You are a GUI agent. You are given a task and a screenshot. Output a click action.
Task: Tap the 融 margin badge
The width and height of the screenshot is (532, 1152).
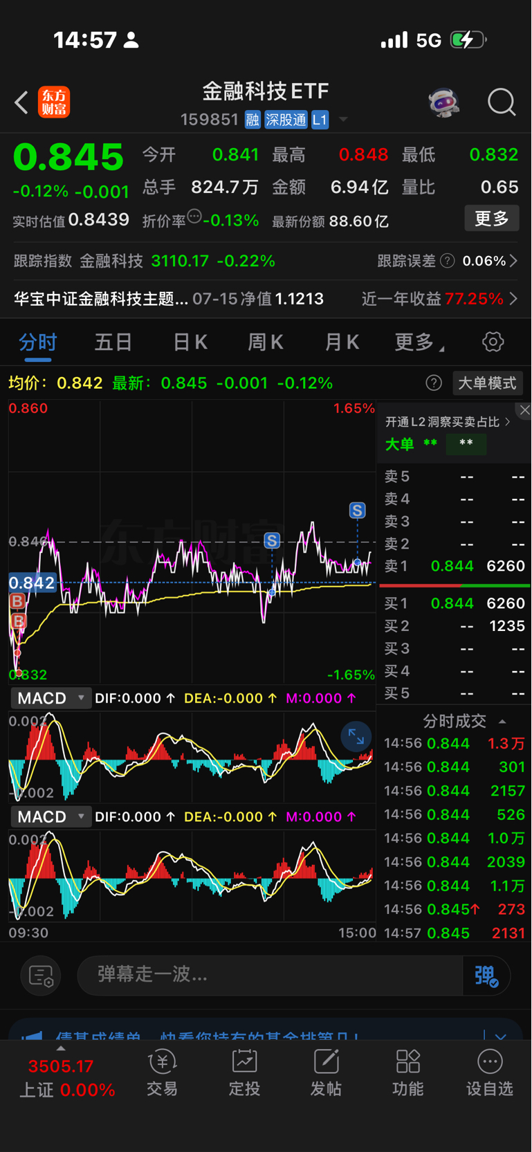pos(253,120)
